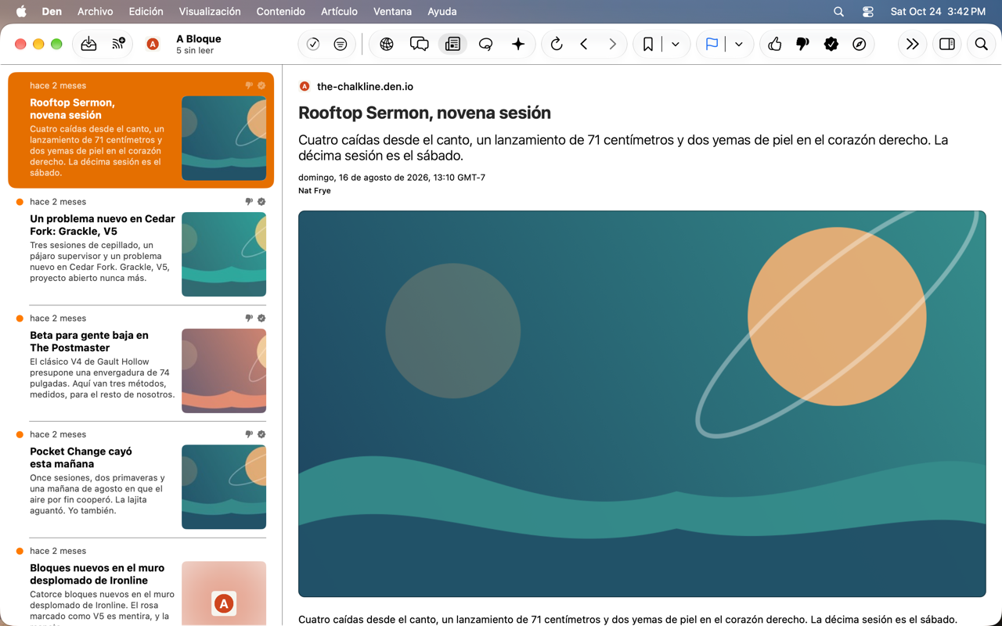Expand the dropdown arrow beside the flag

pyautogui.click(x=739, y=45)
